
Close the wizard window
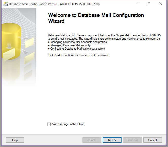point(160,4)
